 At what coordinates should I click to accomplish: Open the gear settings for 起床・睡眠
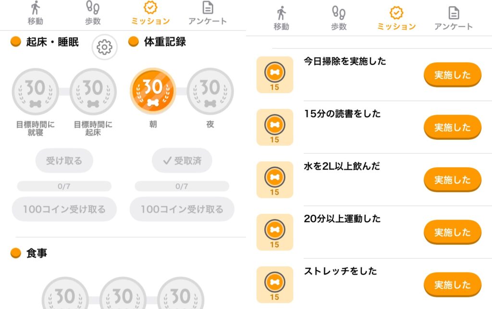[104, 47]
